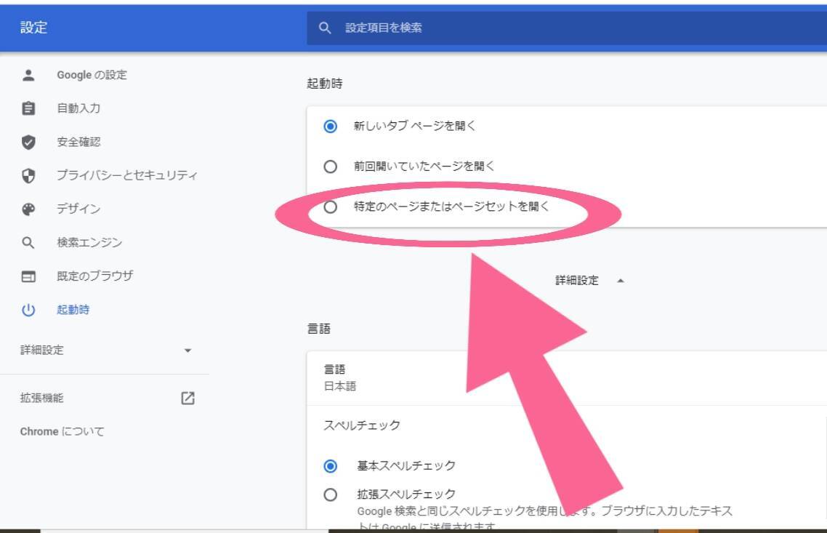Click the shield icon for プライバシーとセキュリティ
Screen dimensions: 827x533
[28, 176]
